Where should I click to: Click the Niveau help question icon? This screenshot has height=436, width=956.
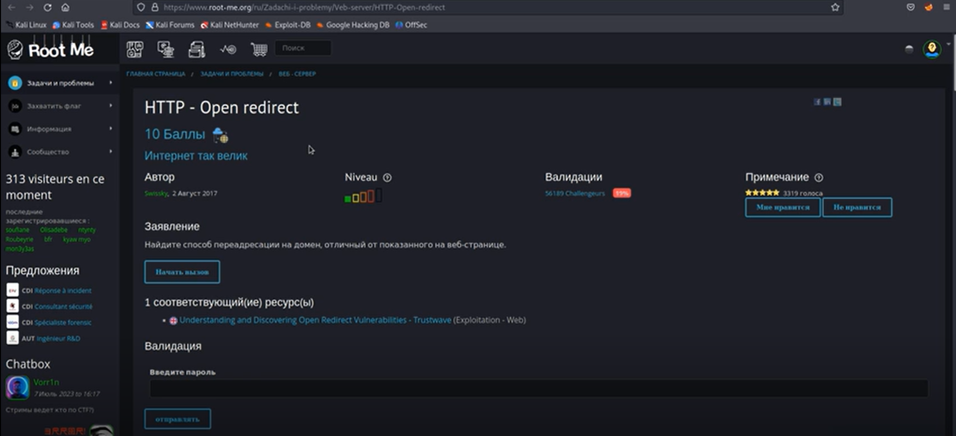tap(387, 178)
